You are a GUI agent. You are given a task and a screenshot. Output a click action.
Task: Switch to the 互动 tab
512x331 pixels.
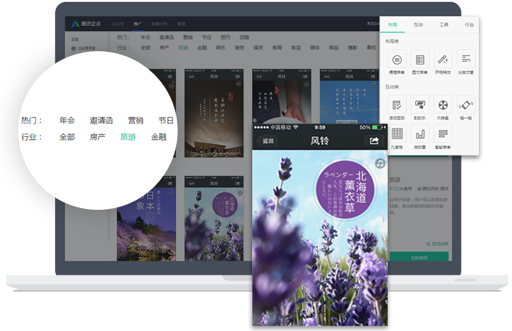pyautogui.click(x=418, y=24)
